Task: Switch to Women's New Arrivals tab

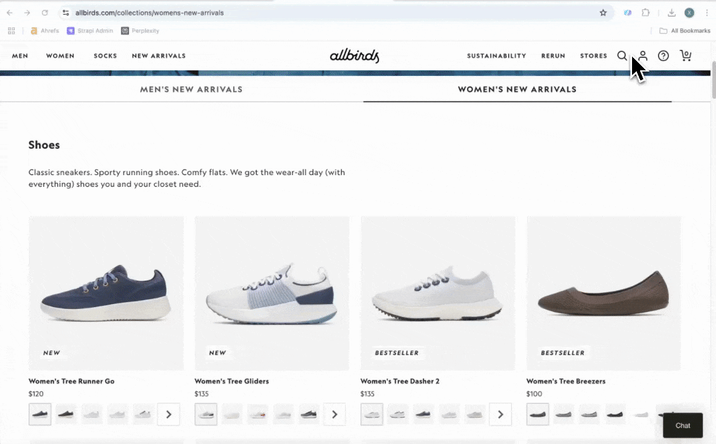Action: coord(517,89)
